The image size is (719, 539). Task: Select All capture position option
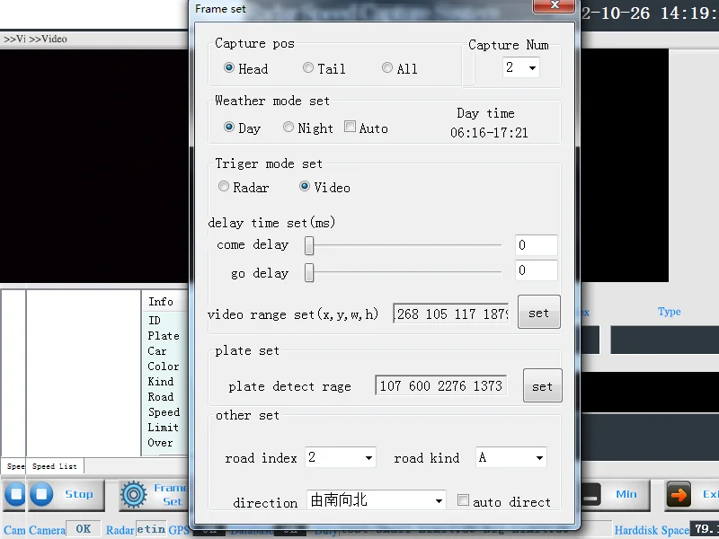point(387,68)
